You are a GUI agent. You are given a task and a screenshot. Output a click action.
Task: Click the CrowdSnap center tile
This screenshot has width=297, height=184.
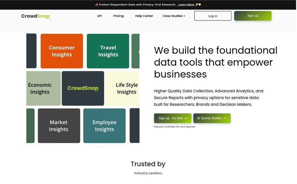83,88
